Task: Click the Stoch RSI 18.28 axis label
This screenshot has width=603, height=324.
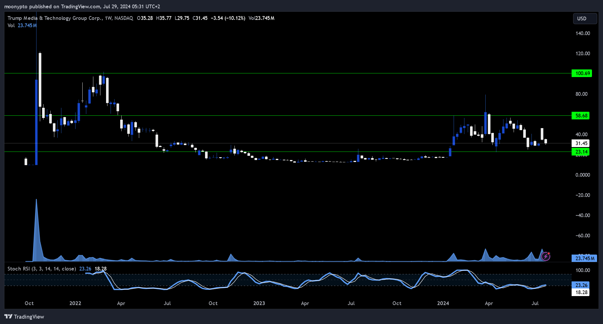Action: click(x=580, y=292)
